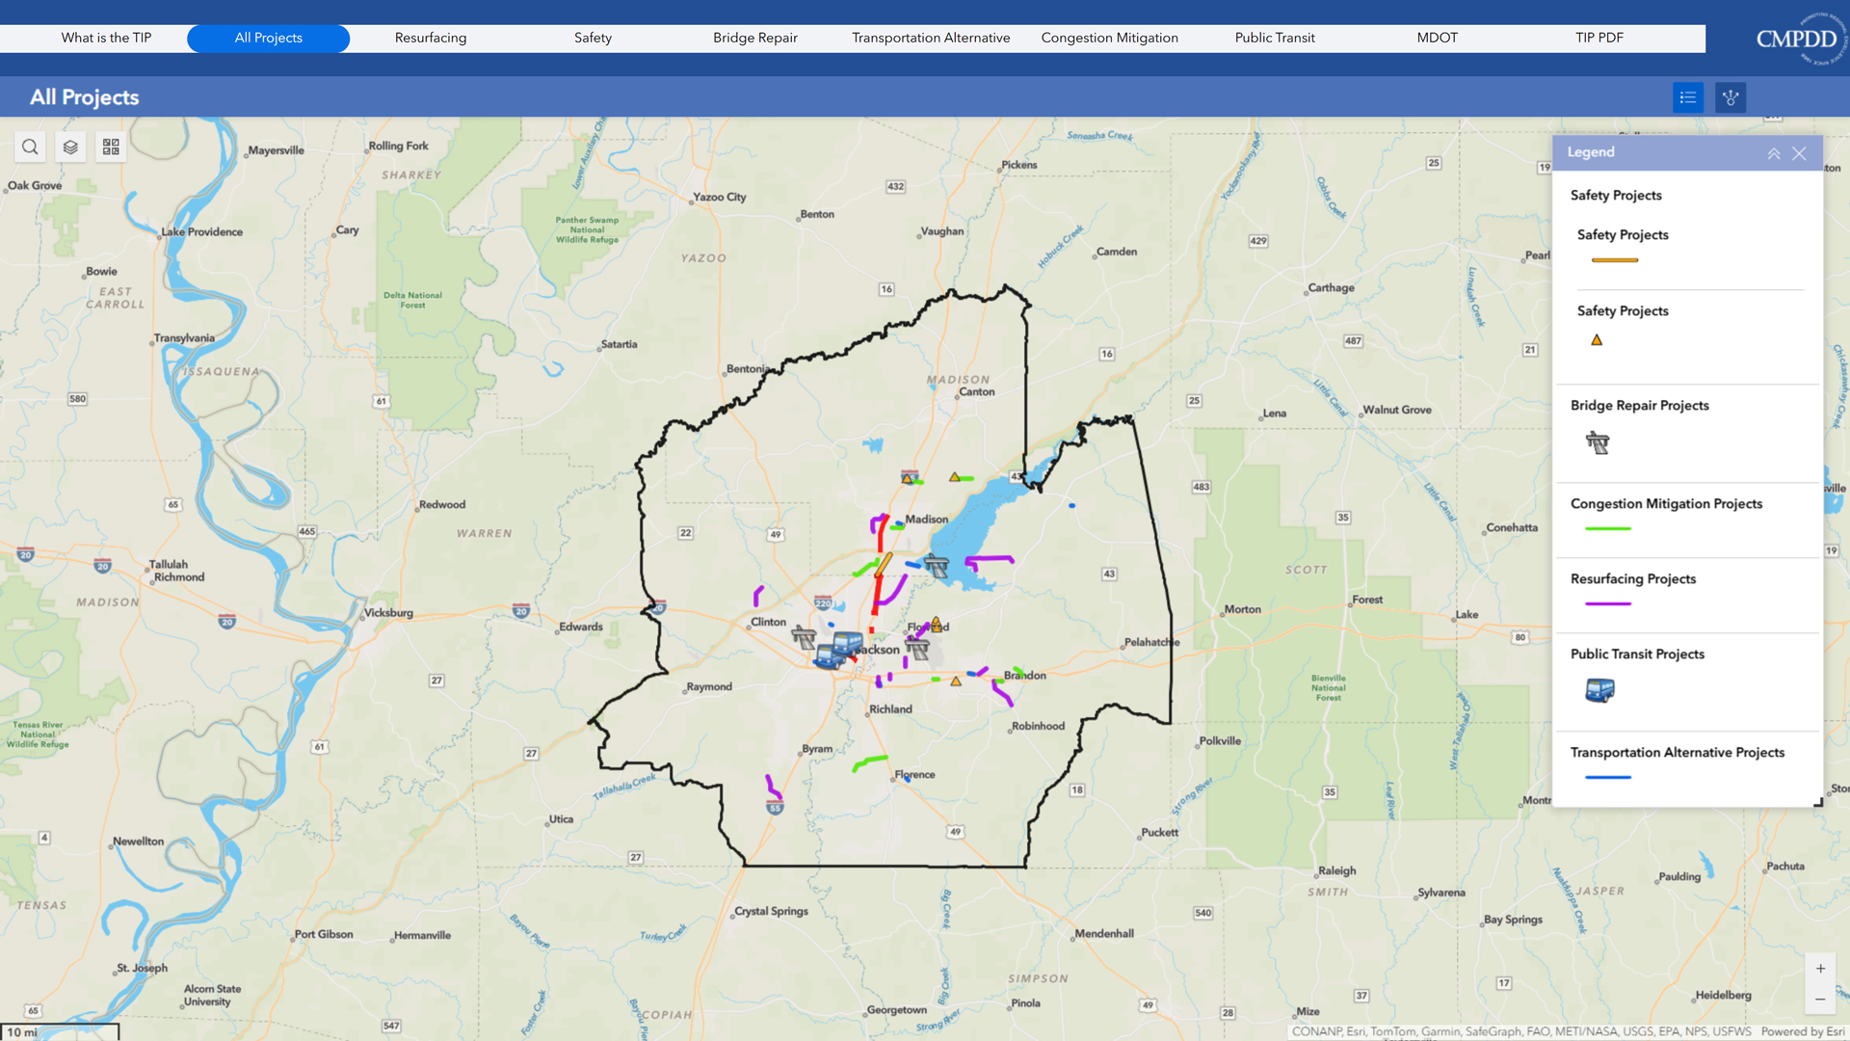Click the safety triangle marker south of Brandon
The image size is (1850, 1041).
click(x=956, y=681)
